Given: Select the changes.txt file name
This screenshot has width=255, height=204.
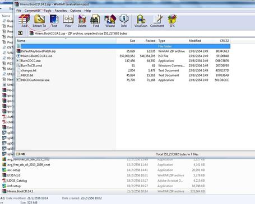Looking at the screenshot, I should pos(29,70).
